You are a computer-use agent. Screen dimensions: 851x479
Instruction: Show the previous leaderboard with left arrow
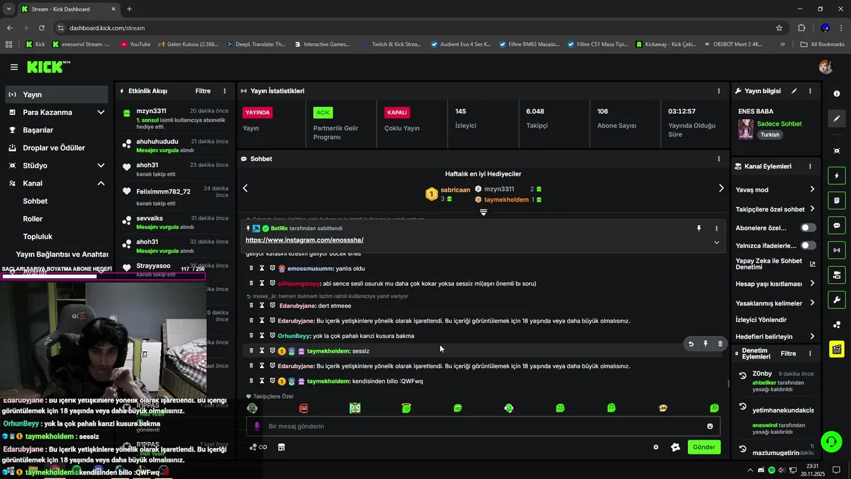click(245, 188)
